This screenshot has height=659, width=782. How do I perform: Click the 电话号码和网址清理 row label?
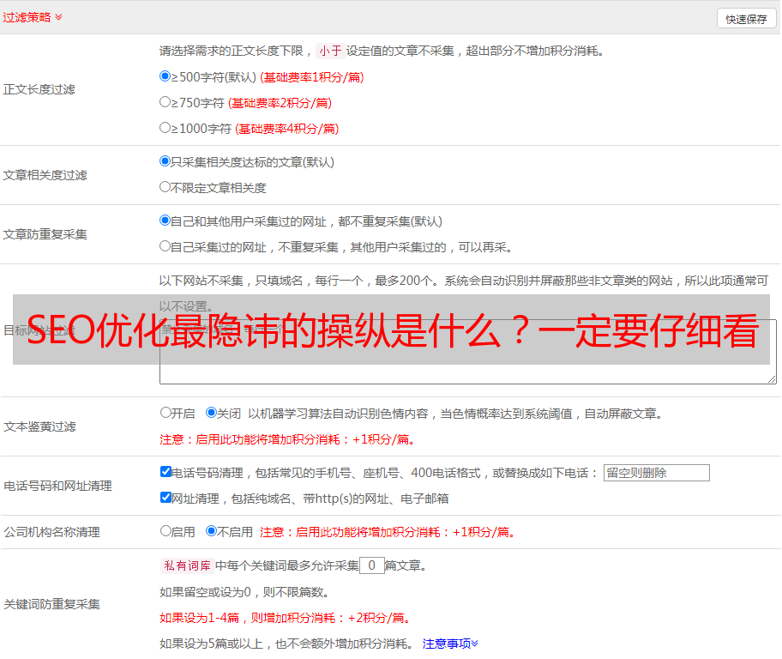pyautogui.click(x=57, y=486)
